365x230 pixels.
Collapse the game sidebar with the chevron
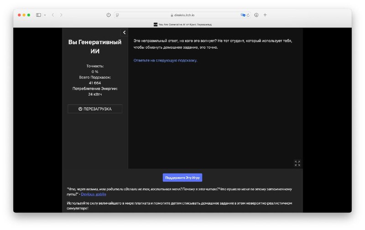[124, 32]
